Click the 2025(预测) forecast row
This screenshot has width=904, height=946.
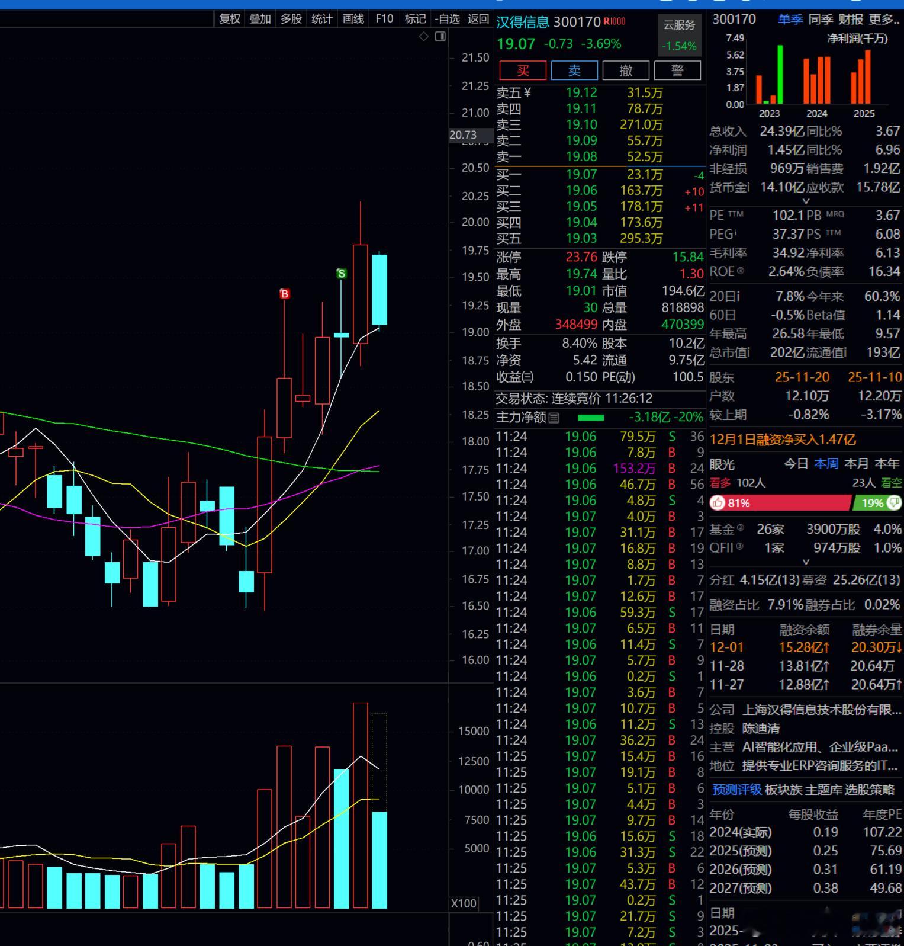[806, 851]
